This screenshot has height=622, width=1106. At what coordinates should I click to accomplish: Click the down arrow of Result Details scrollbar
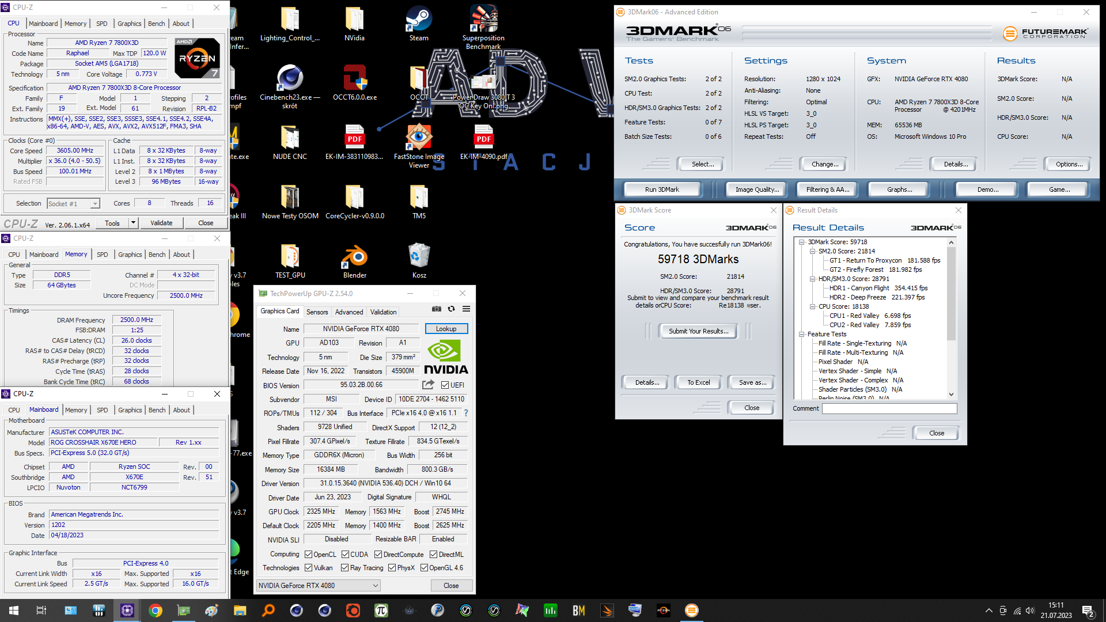[x=951, y=395]
